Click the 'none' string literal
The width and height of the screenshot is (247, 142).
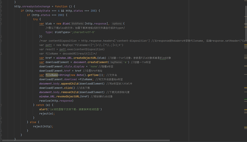tap(94, 66)
